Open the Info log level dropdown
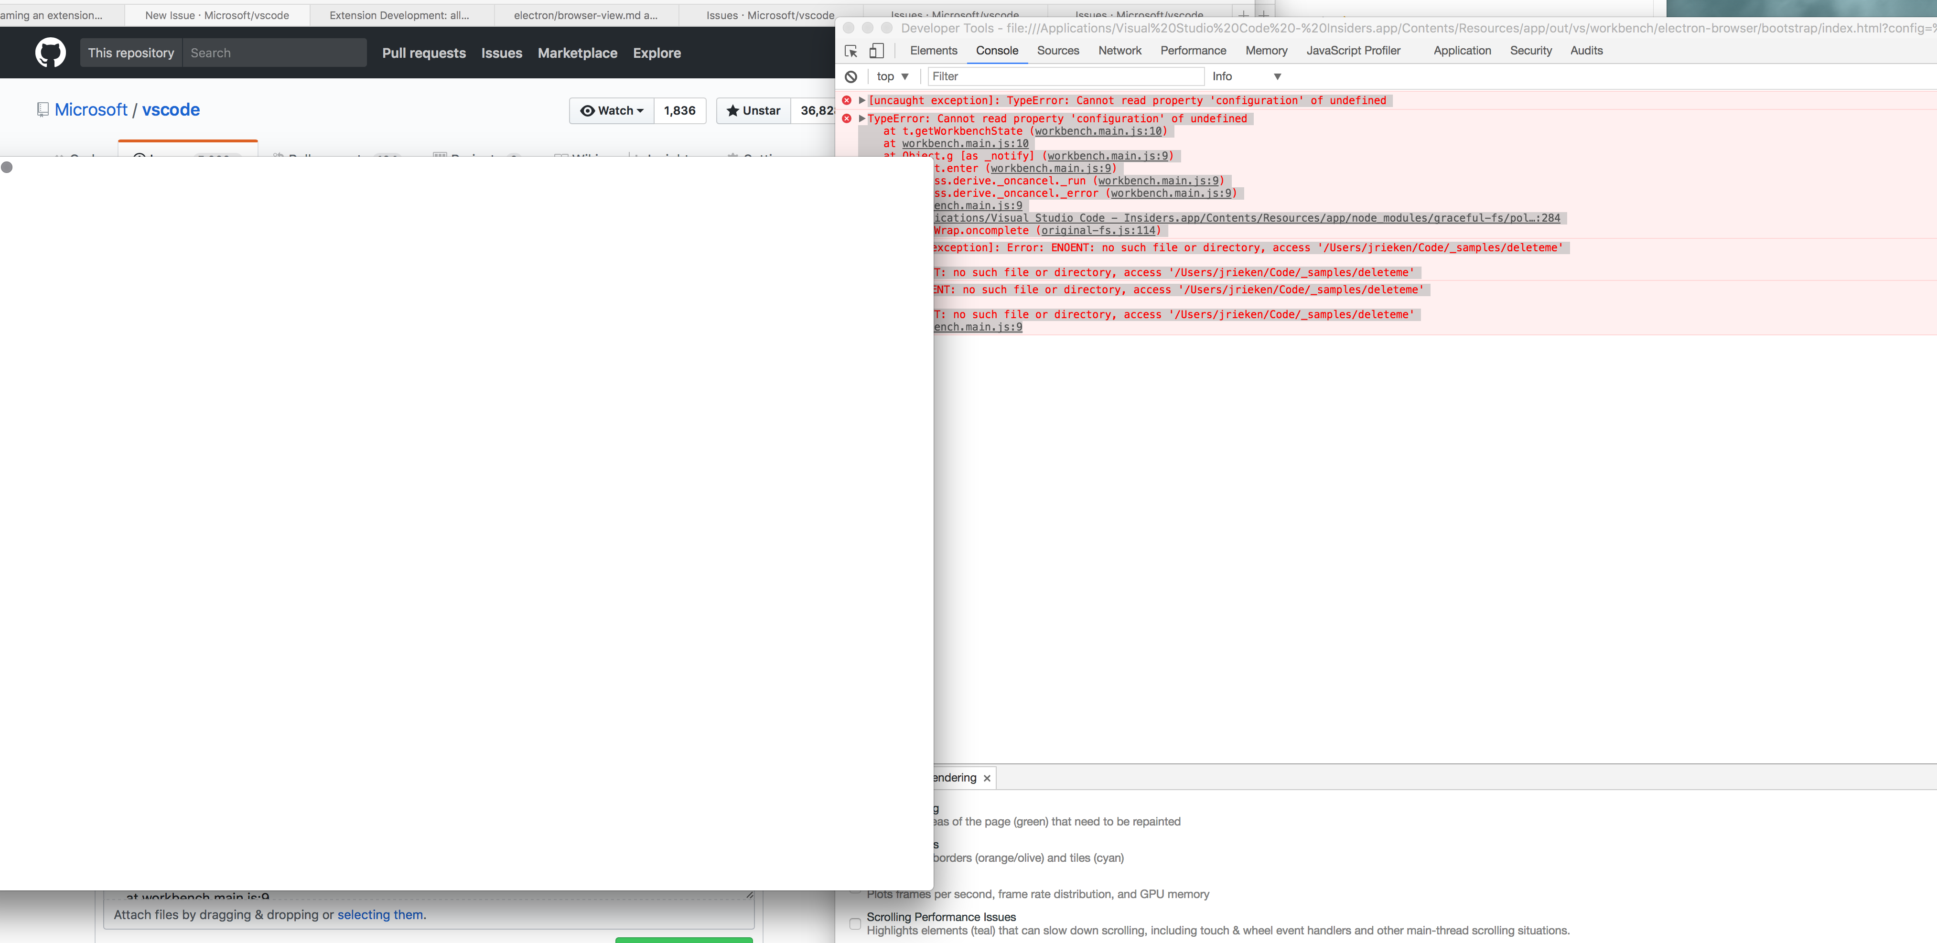The width and height of the screenshot is (1937, 943). (x=1246, y=77)
